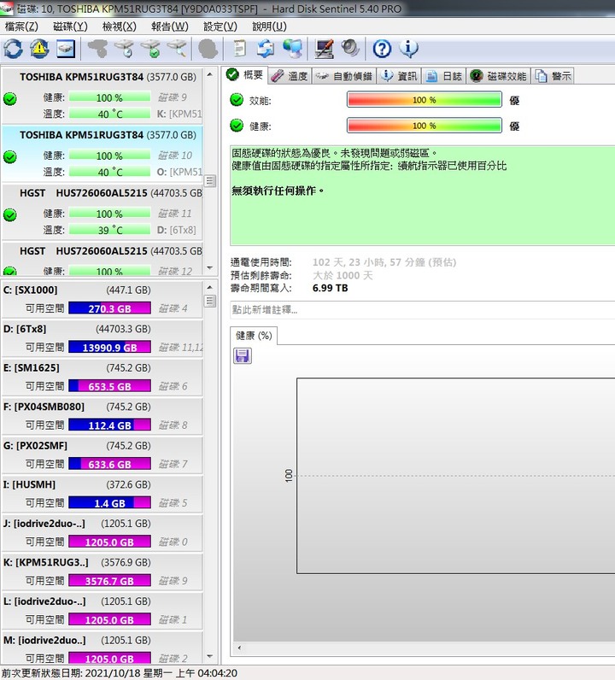
Task: Select the L: [iodrive2duo-..] partition
Action: click(x=102, y=611)
